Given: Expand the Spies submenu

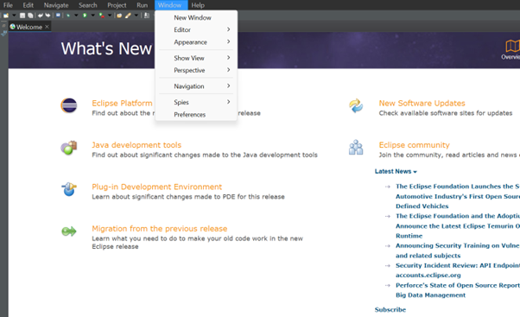Looking at the screenshot, I should (196, 102).
